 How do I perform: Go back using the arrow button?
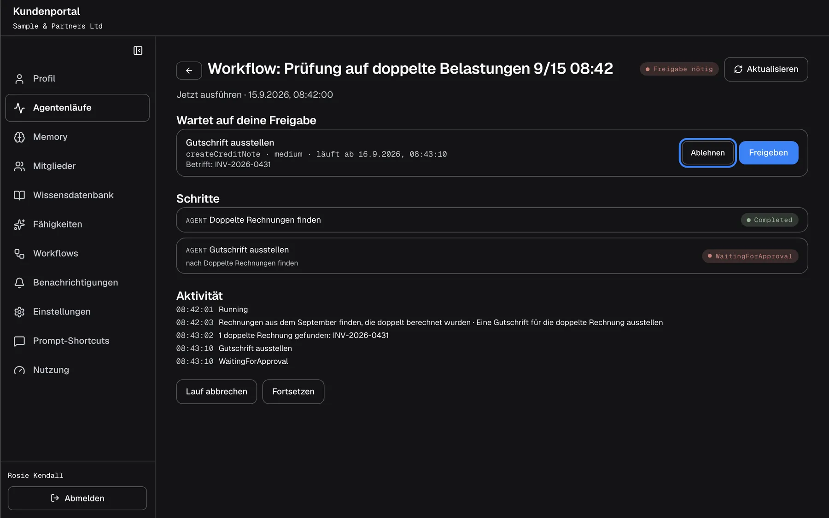tap(189, 70)
